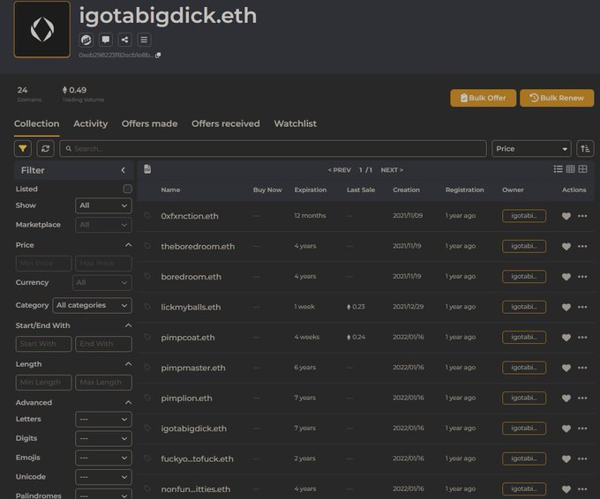600x499 pixels.
Task: Click tag icon beside pimpcoat.eth
Action: tap(147, 337)
